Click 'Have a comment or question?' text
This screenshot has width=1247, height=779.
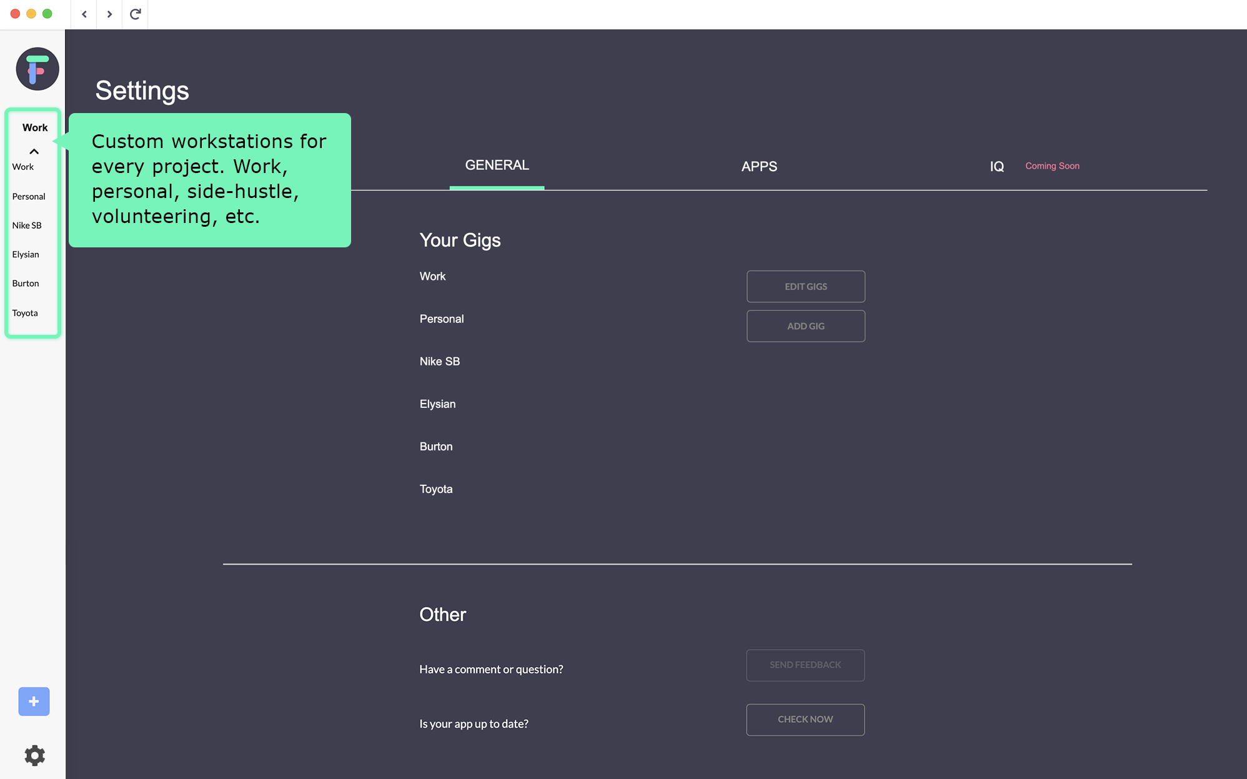pos(491,670)
